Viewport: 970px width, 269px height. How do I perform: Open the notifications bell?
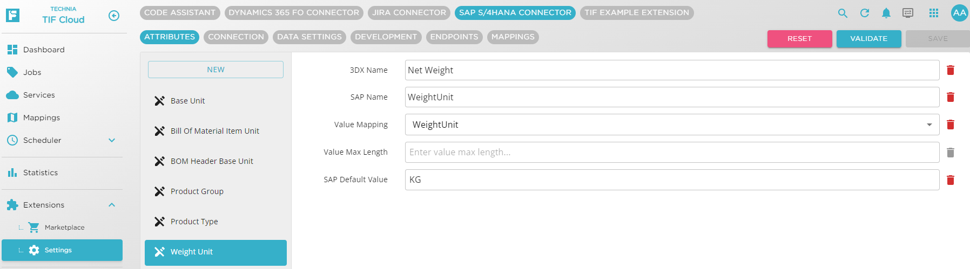[x=886, y=13]
